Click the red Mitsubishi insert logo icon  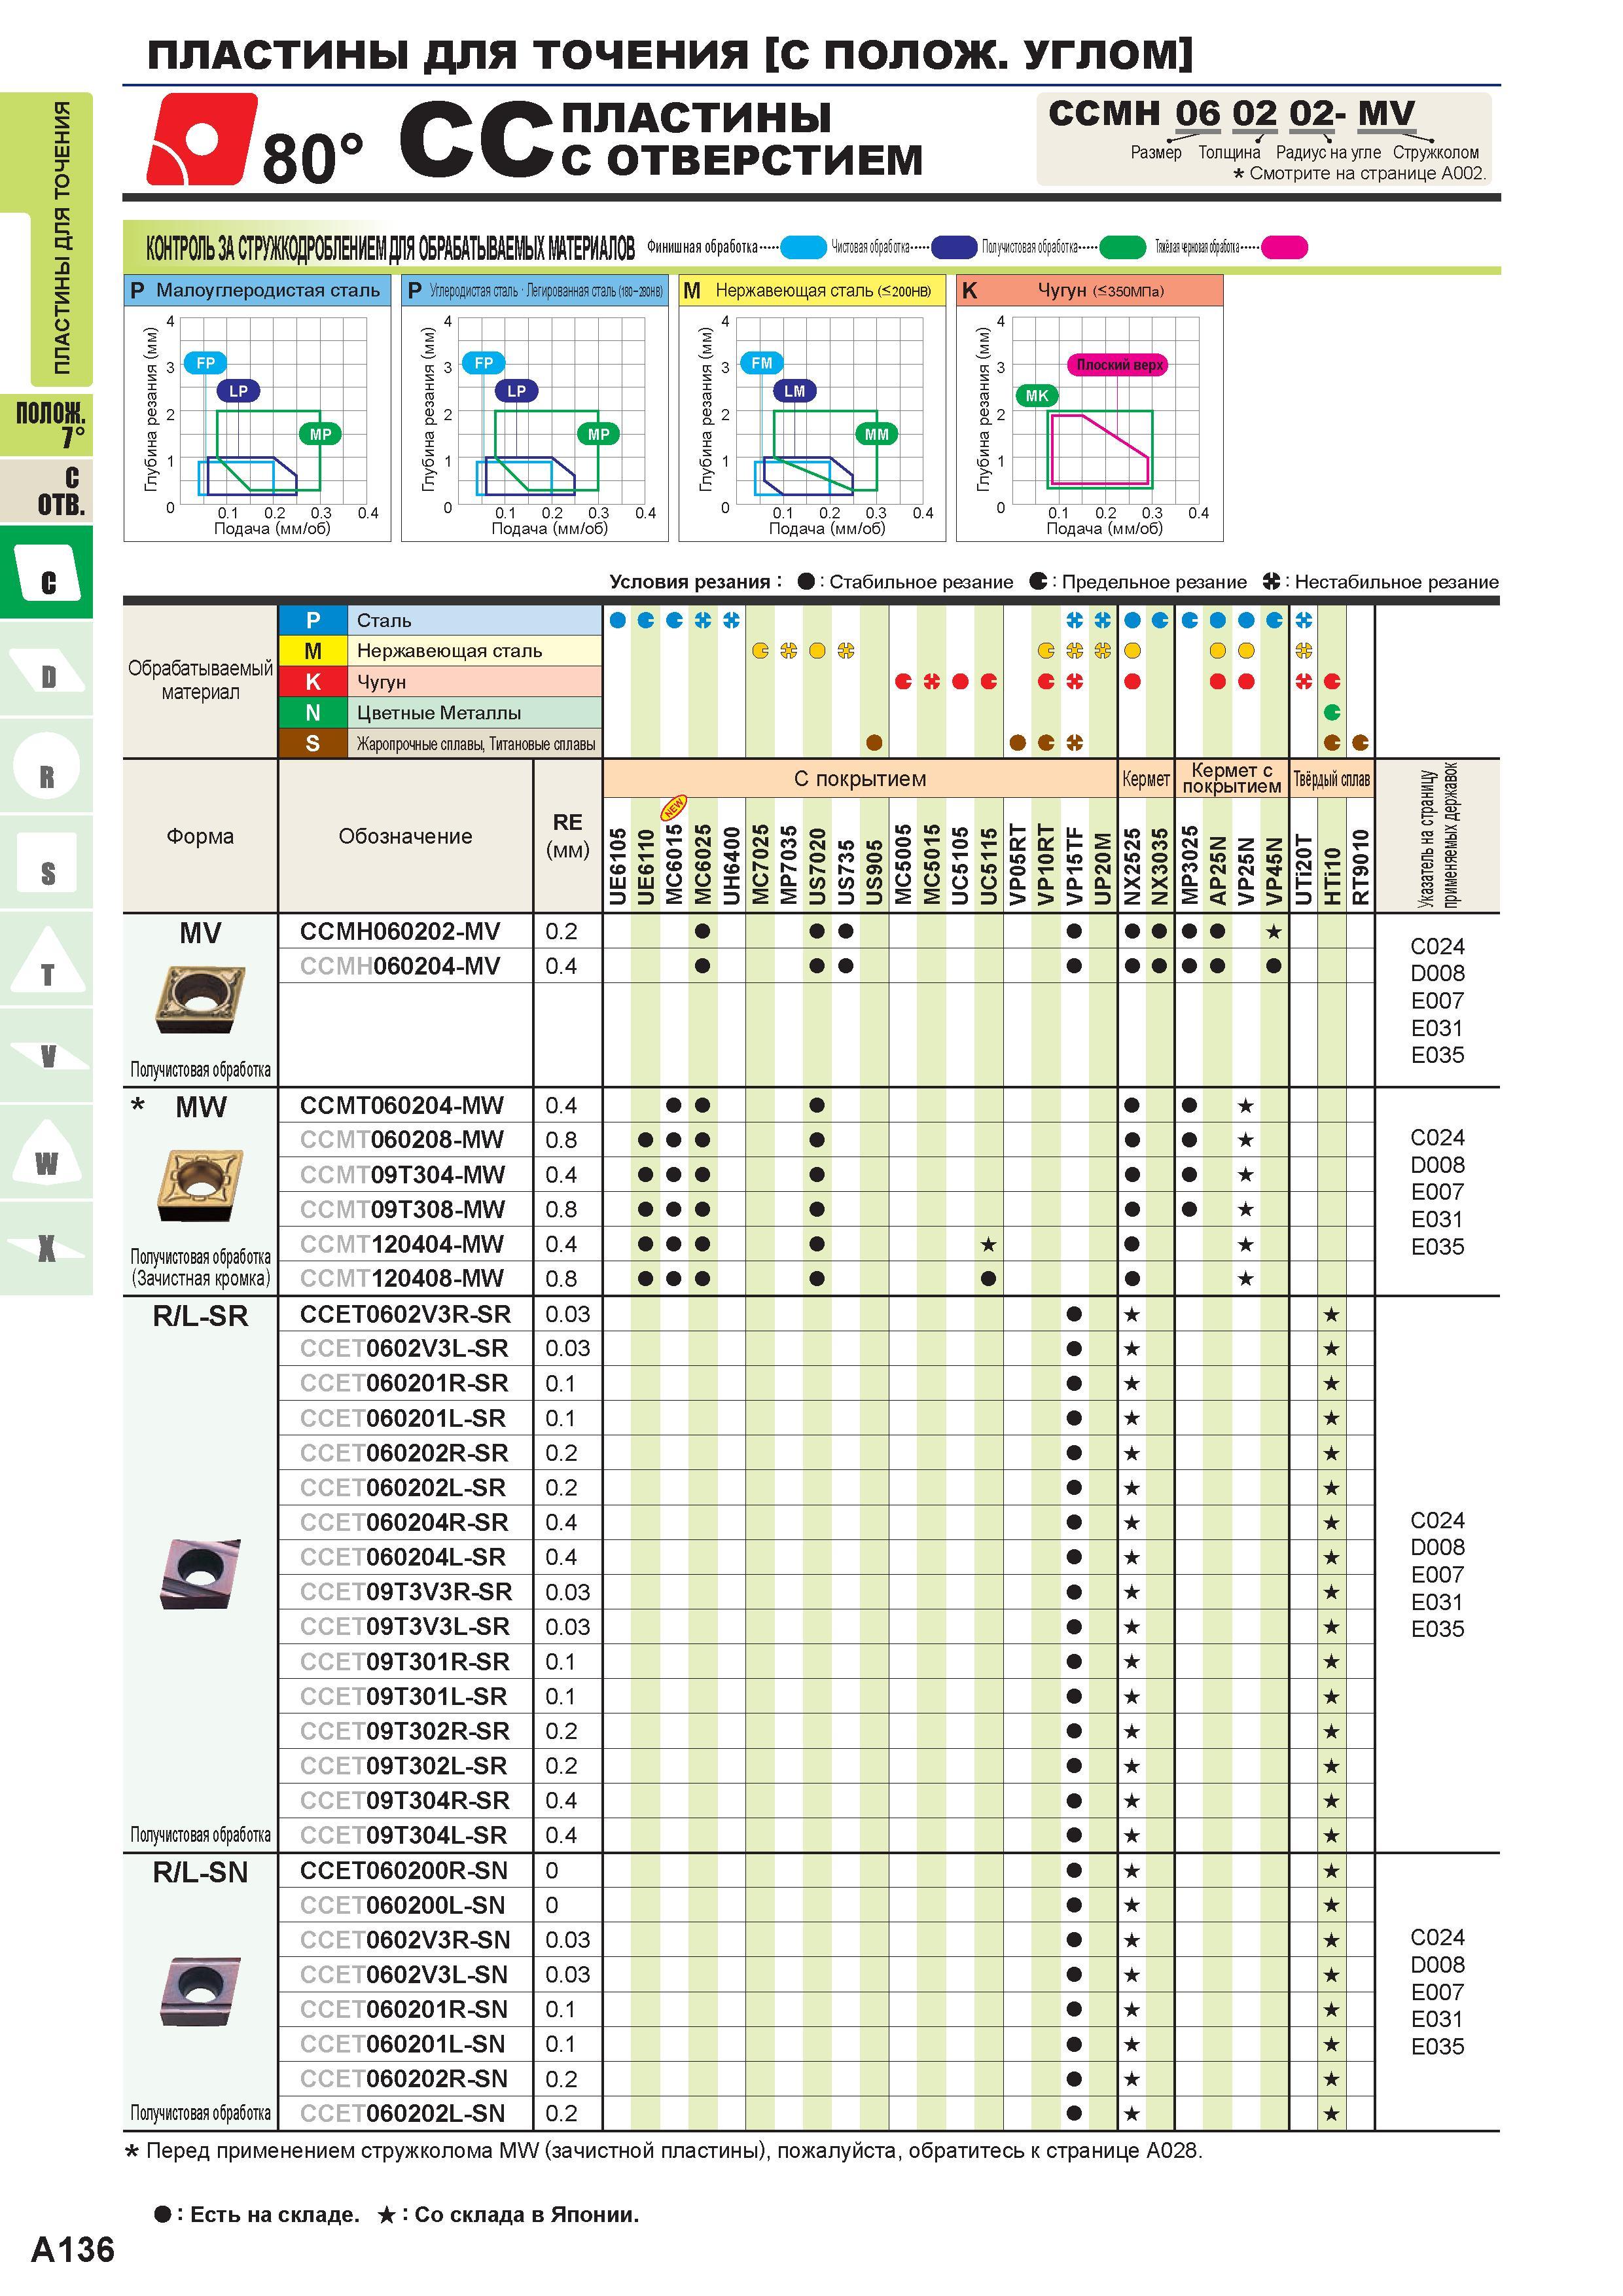pos(201,139)
